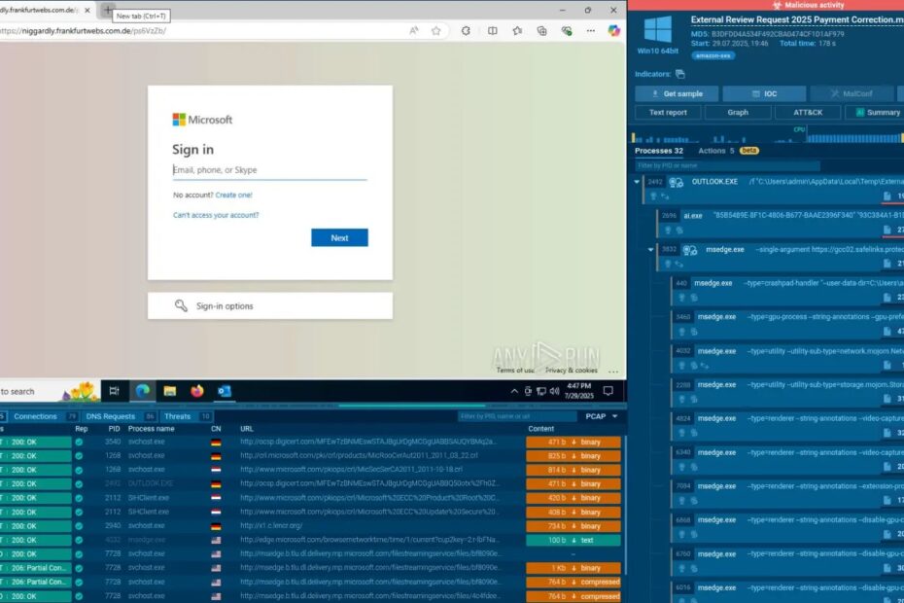
Task: Open the AI Summary
Action: click(x=875, y=113)
